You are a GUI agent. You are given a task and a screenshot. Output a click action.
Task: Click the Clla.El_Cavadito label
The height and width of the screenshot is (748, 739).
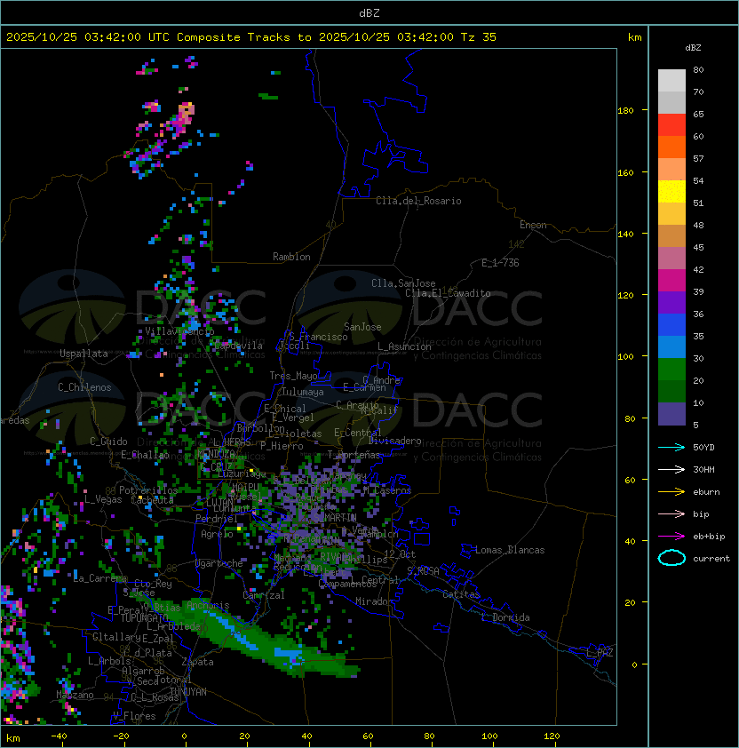(x=448, y=293)
